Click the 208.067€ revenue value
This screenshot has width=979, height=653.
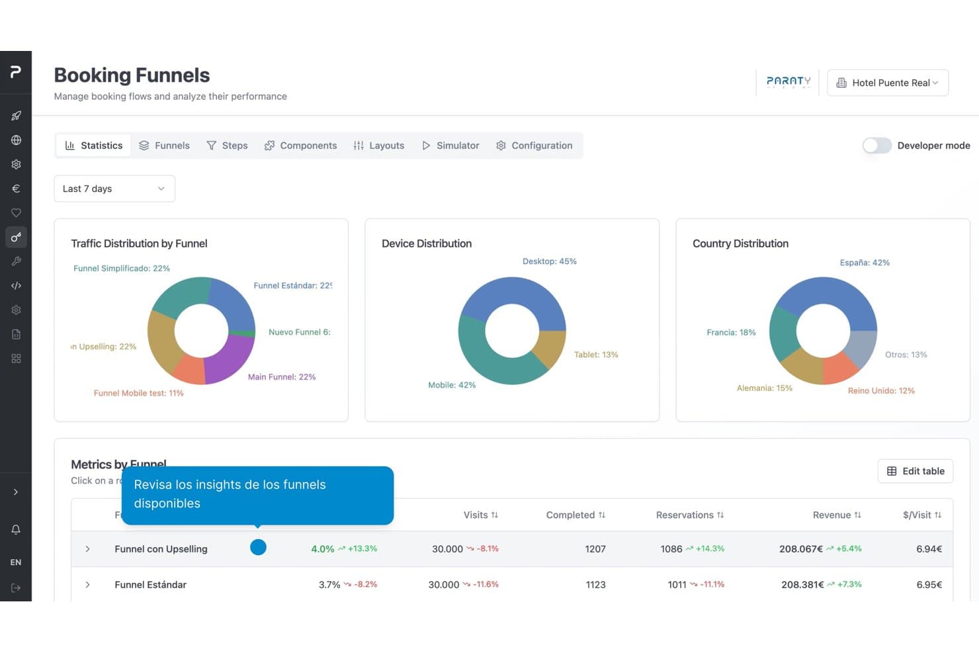800,549
